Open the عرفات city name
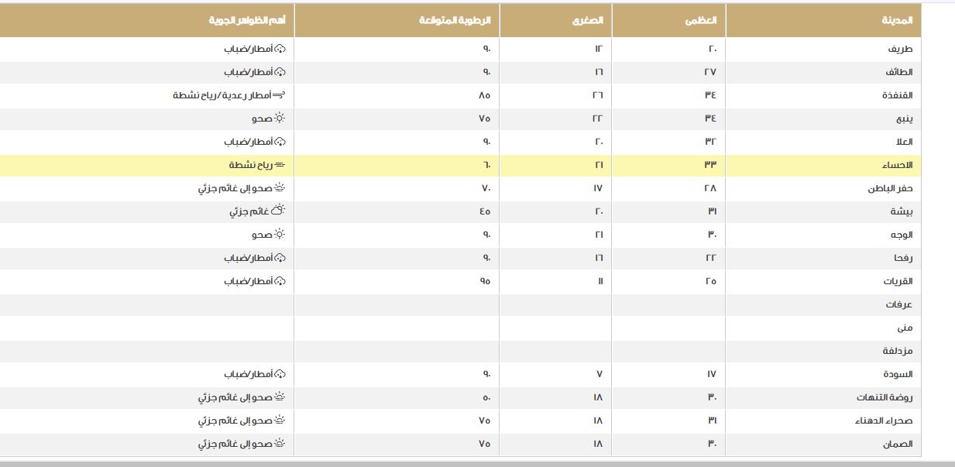This screenshot has height=467, width=955. point(899,304)
